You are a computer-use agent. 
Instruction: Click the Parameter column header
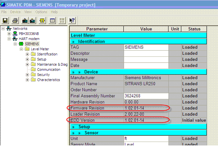pyautogui.click(x=97, y=29)
